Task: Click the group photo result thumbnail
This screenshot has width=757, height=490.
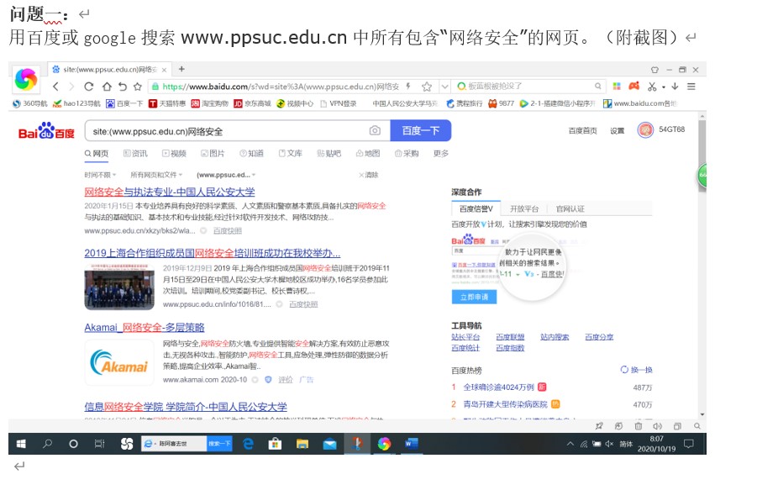Action: (119, 287)
